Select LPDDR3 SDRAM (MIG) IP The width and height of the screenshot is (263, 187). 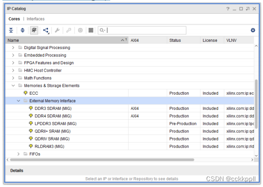click(55, 124)
